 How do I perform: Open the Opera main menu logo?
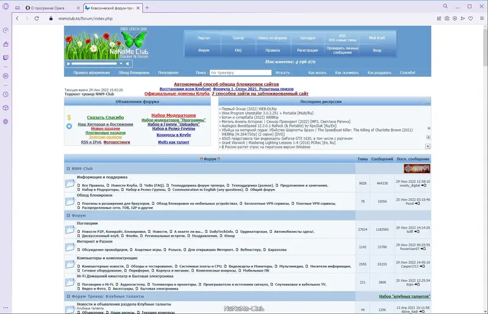(x=5, y=6)
